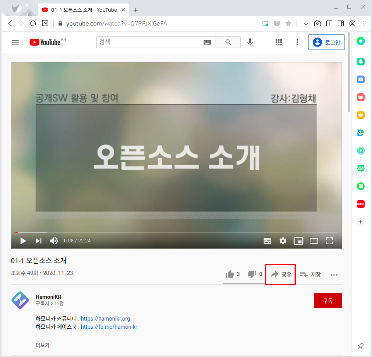Click the red 구독 subscribe button
Viewport: 372px width, 357px height.
click(327, 300)
